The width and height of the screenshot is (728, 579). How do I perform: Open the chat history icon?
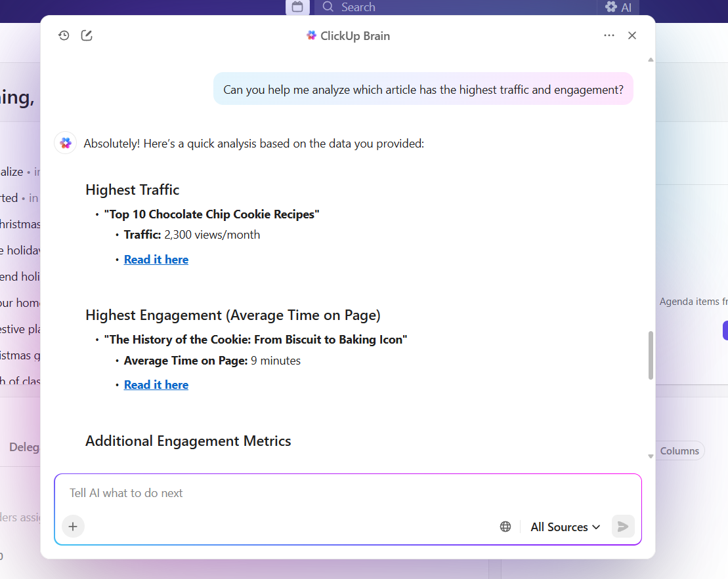pyautogui.click(x=64, y=35)
